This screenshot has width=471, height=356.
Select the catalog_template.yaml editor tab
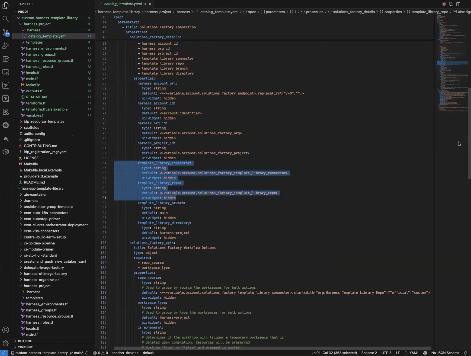123,4
